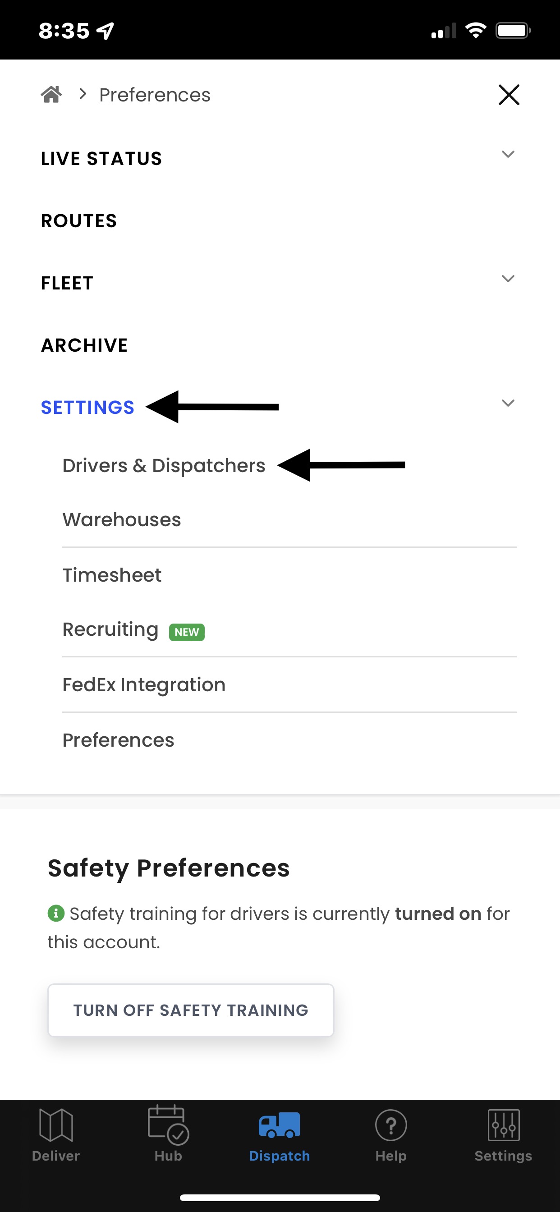Open the Routes menu item

pos(79,221)
